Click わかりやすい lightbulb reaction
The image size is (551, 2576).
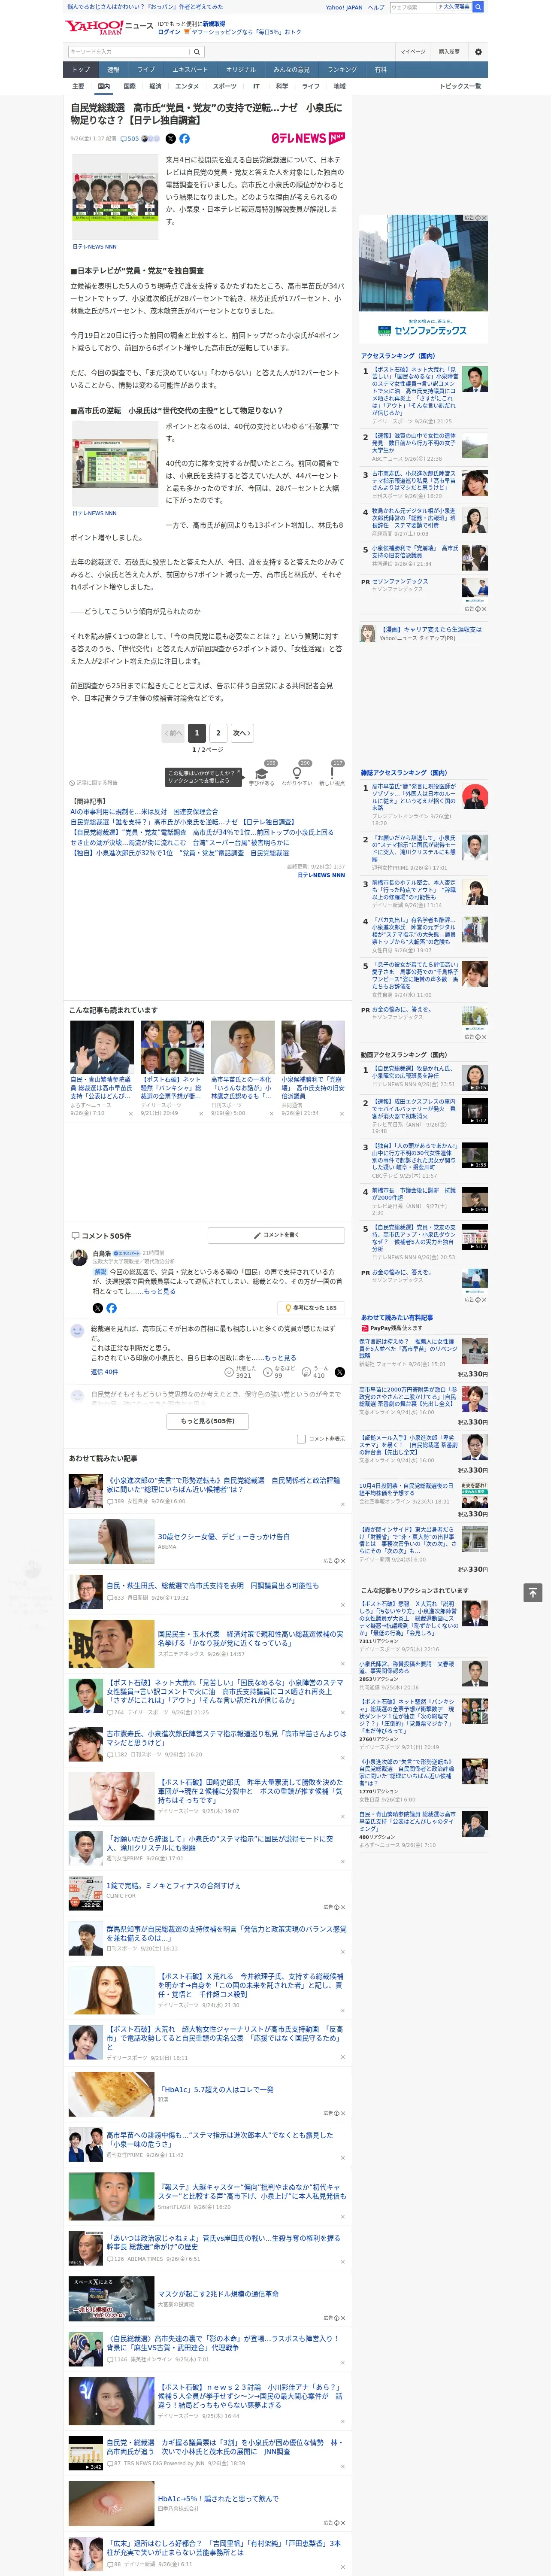(297, 774)
